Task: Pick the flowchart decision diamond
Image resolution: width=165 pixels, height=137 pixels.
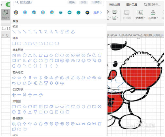Action: [x=25, y=107]
